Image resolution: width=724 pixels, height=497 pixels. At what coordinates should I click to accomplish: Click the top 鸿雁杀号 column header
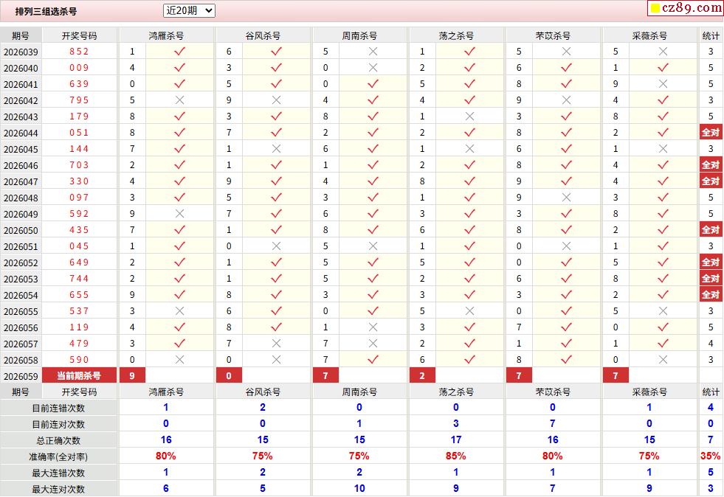pos(166,35)
